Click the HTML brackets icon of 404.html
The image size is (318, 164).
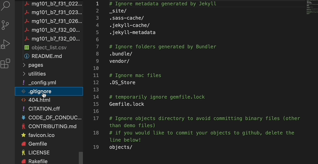pyautogui.click(x=24, y=100)
